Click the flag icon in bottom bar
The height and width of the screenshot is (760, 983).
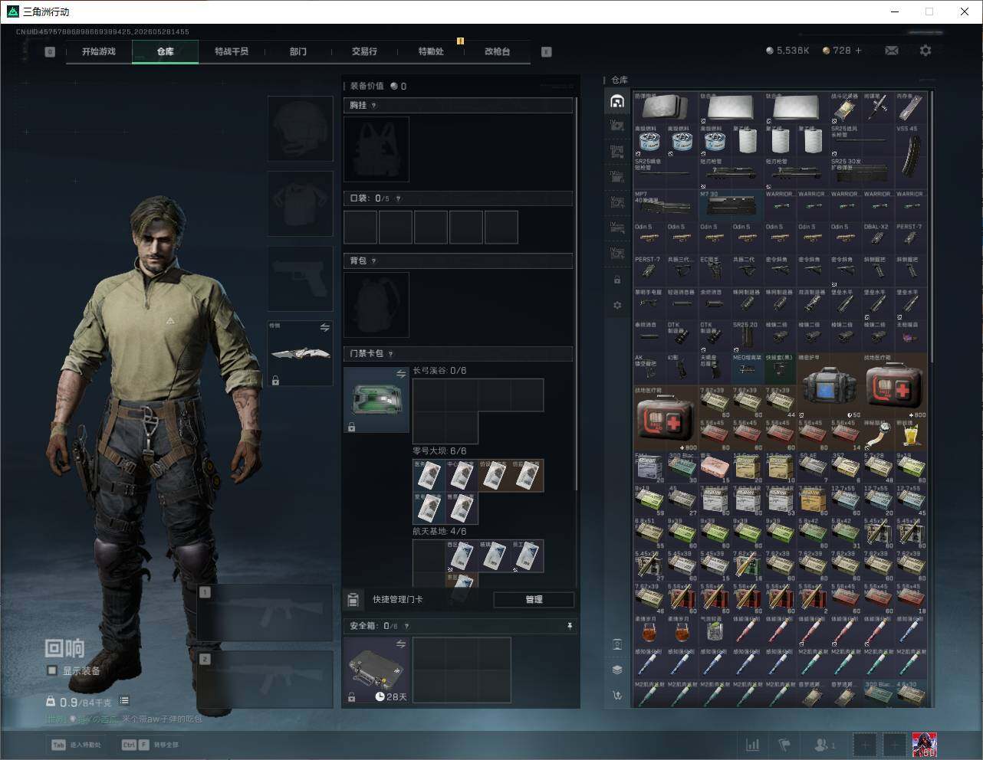pos(784,744)
